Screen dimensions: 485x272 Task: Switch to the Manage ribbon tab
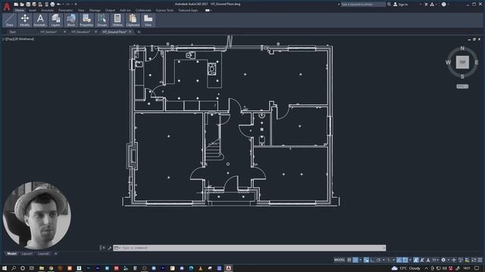[x=95, y=10]
